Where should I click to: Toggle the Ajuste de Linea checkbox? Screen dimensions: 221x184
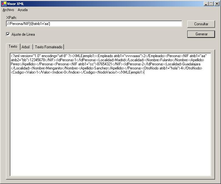coord(8,34)
